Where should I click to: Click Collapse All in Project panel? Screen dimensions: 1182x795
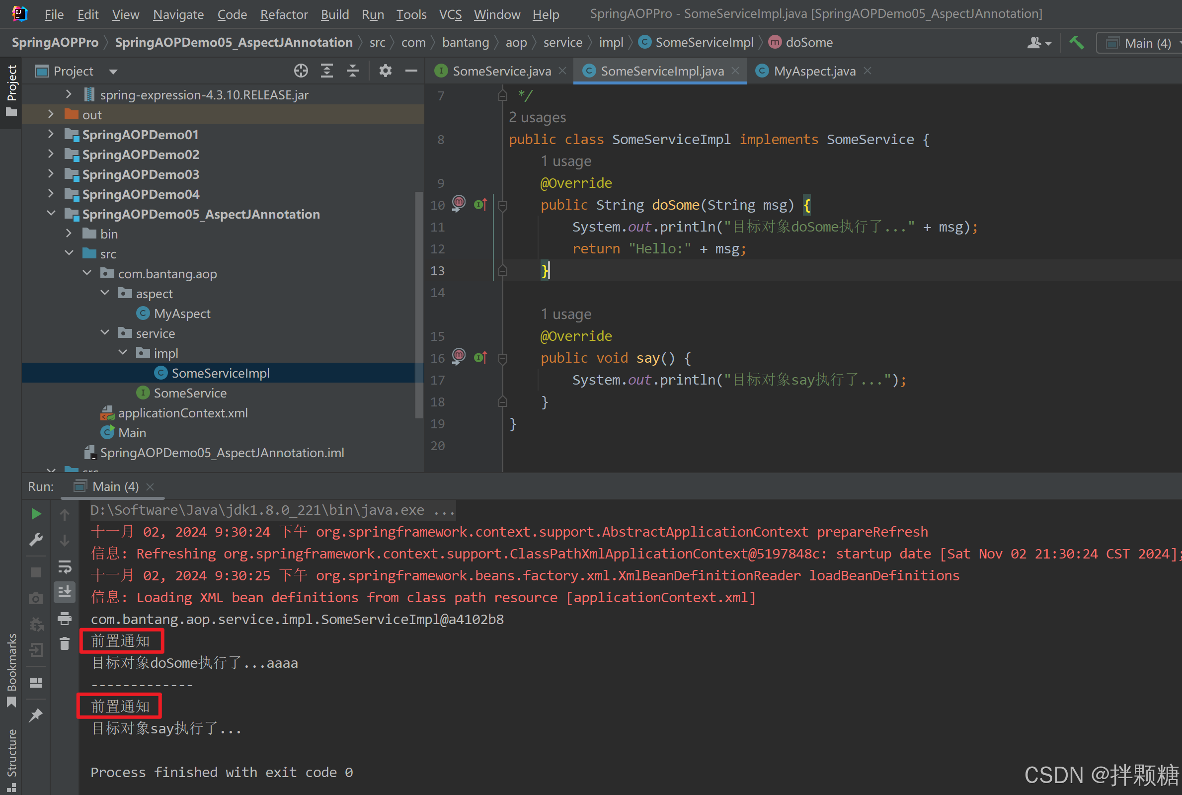353,71
